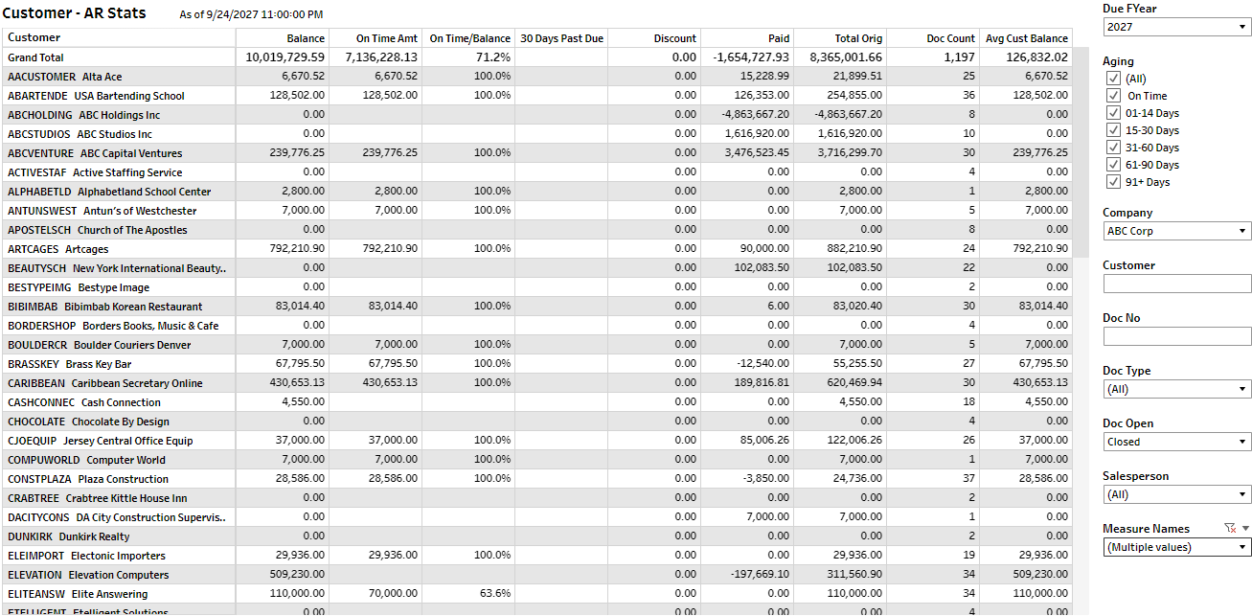Click into the Customer filter text field
1252x616 pixels.
1176,284
